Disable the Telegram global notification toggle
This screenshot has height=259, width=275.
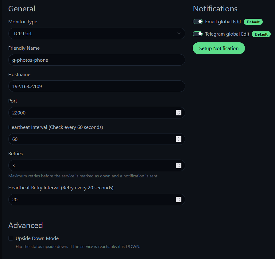pos(198,34)
